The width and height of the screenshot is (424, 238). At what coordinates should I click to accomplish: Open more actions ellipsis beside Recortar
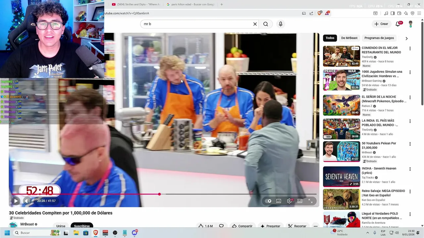(315, 226)
